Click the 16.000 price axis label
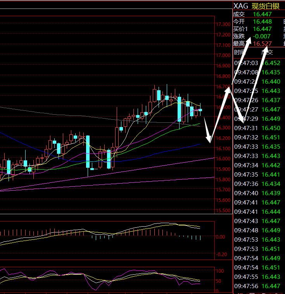This screenshot has height=294, width=285. pos(223,159)
